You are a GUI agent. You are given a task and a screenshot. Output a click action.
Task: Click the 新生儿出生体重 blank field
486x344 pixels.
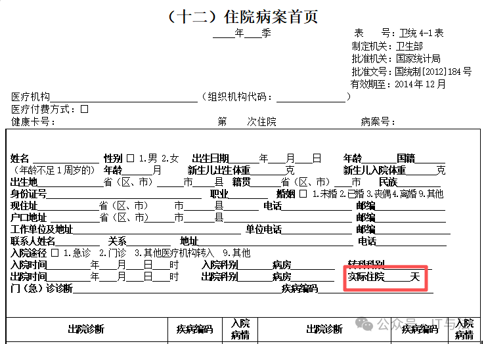point(268,171)
